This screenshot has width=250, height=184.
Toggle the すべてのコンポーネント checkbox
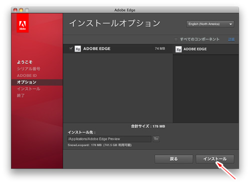[x=176, y=39]
